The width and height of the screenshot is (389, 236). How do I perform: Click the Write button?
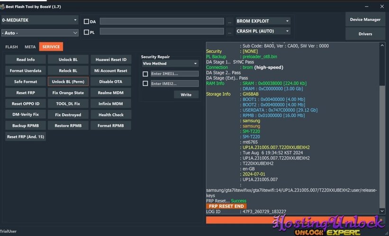point(186,95)
